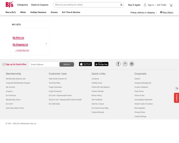The height and width of the screenshot is (143, 179).
Task: Click the Sign in link
Action: (151, 5)
